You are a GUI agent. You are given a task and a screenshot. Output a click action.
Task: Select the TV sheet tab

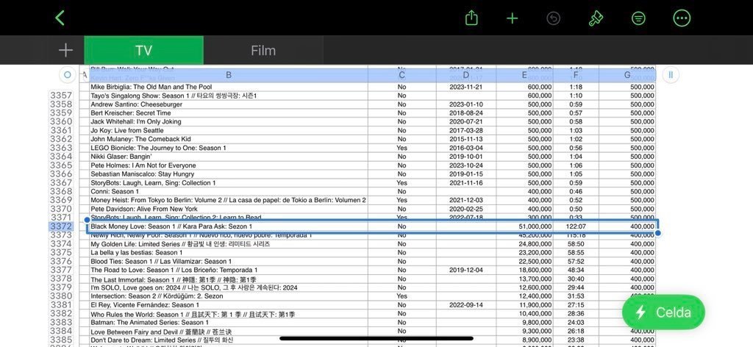[143, 50]
